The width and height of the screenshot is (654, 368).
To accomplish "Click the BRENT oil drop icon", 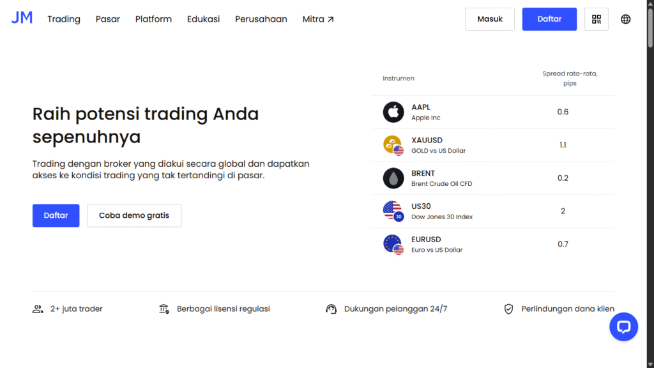I will [393, 178].
